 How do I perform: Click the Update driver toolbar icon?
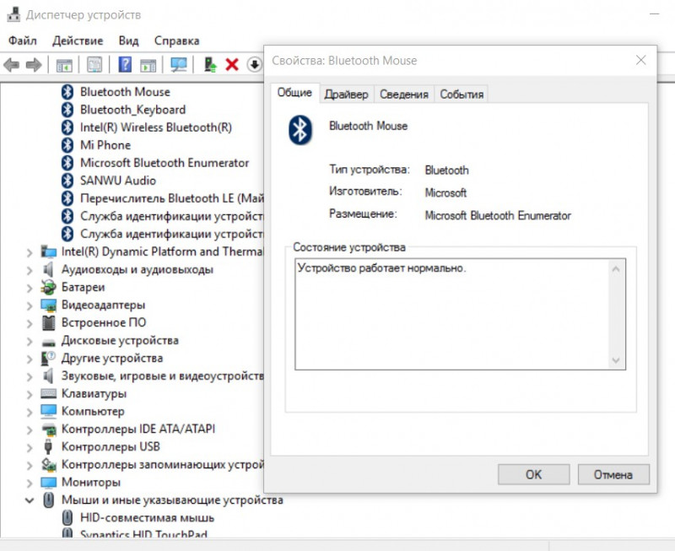[x=210, y=65]
